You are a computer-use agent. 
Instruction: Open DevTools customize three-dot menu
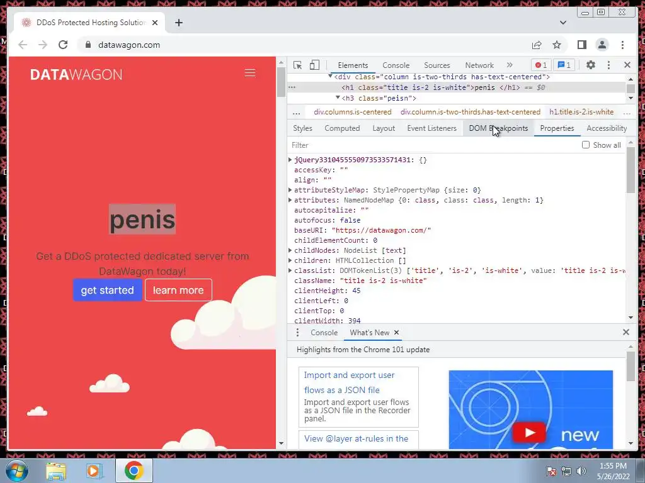(x=609, y=65)
